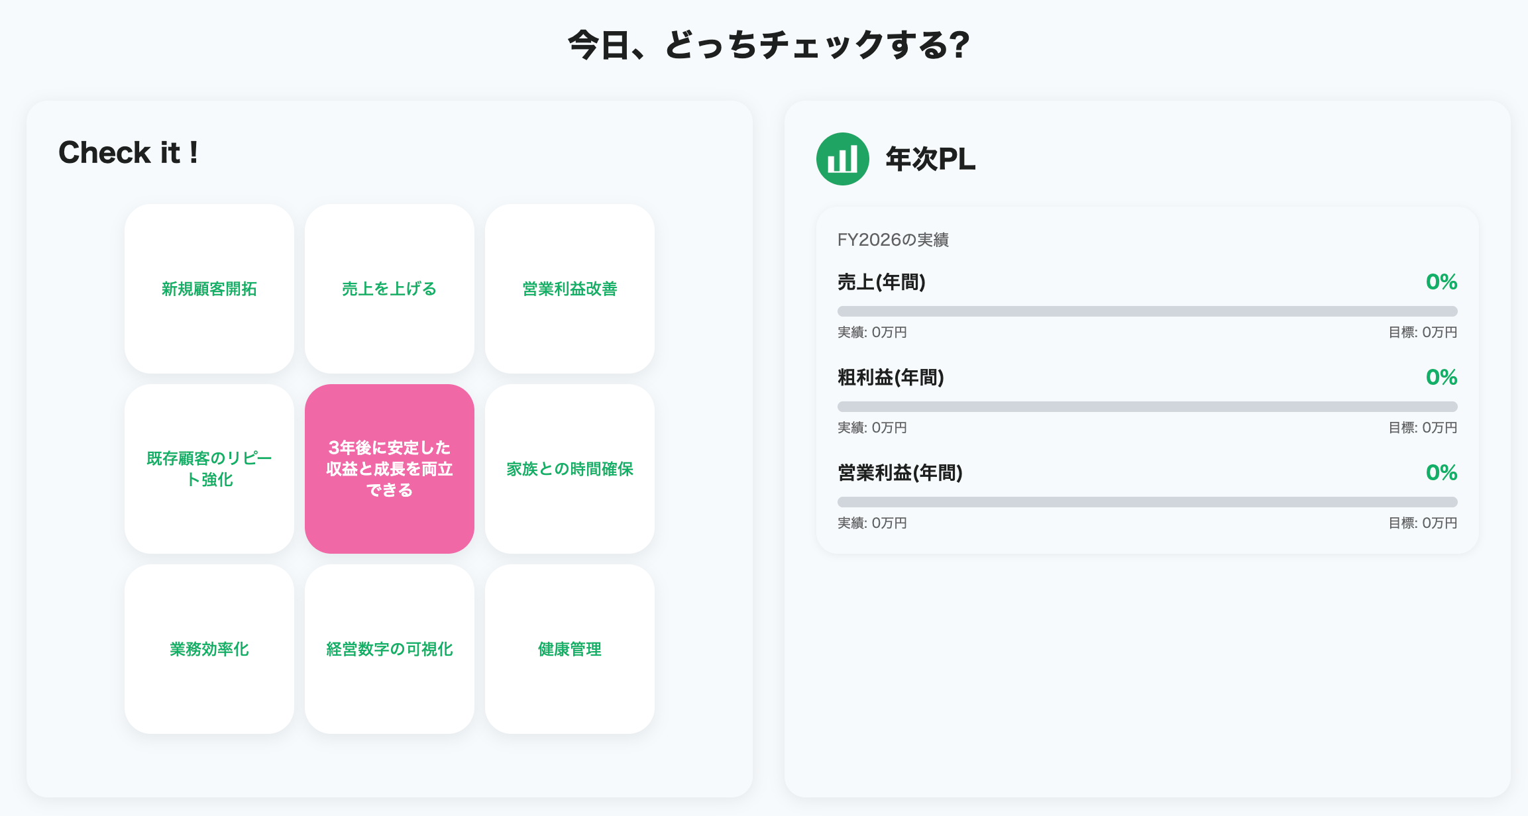Select the 新規顧客開拓 tile
This screenshot has width=1528, height=816.
[209, 289]
